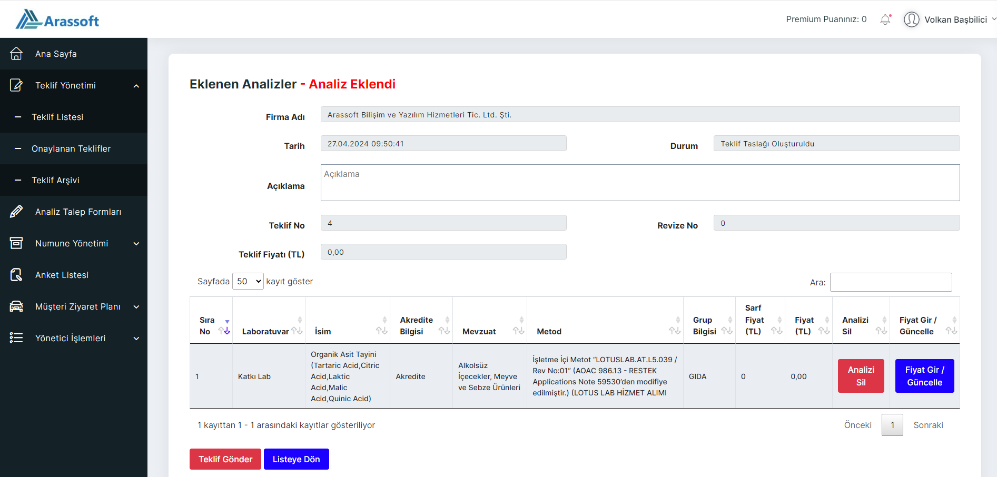Click the Anket Listesi search-document icon
The width and height of the screenshot is (997, 477).
(x=16, y=275)
